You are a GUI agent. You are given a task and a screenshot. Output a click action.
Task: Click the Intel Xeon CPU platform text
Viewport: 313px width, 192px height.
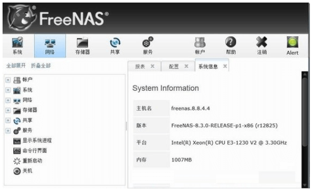(x=229, y=143)
